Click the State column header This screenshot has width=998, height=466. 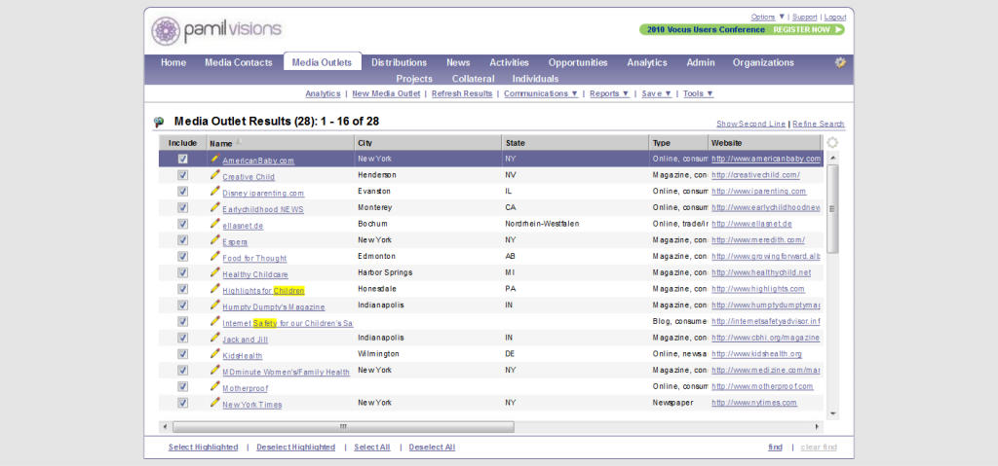575,143
